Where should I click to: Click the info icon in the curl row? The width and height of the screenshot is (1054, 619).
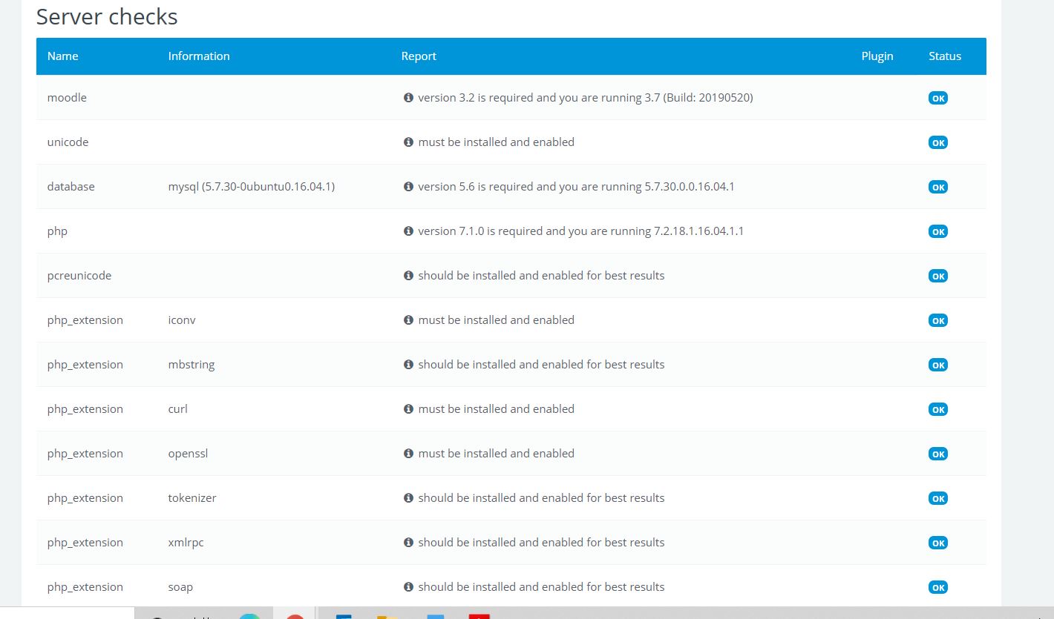point(408,408)
